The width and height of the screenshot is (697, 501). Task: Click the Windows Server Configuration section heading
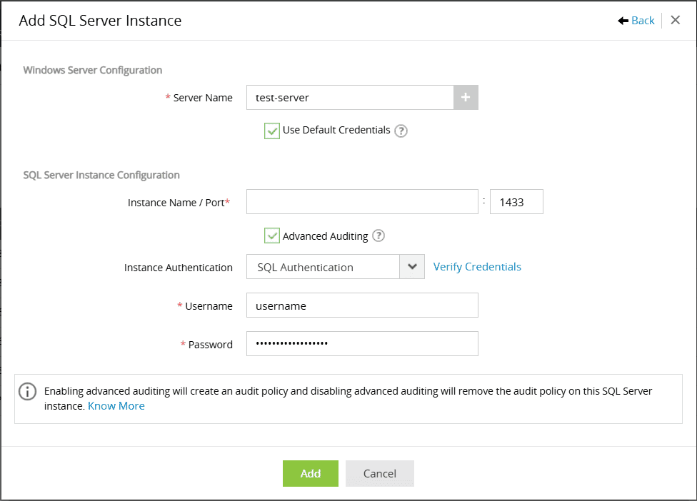tap(92, 70)
